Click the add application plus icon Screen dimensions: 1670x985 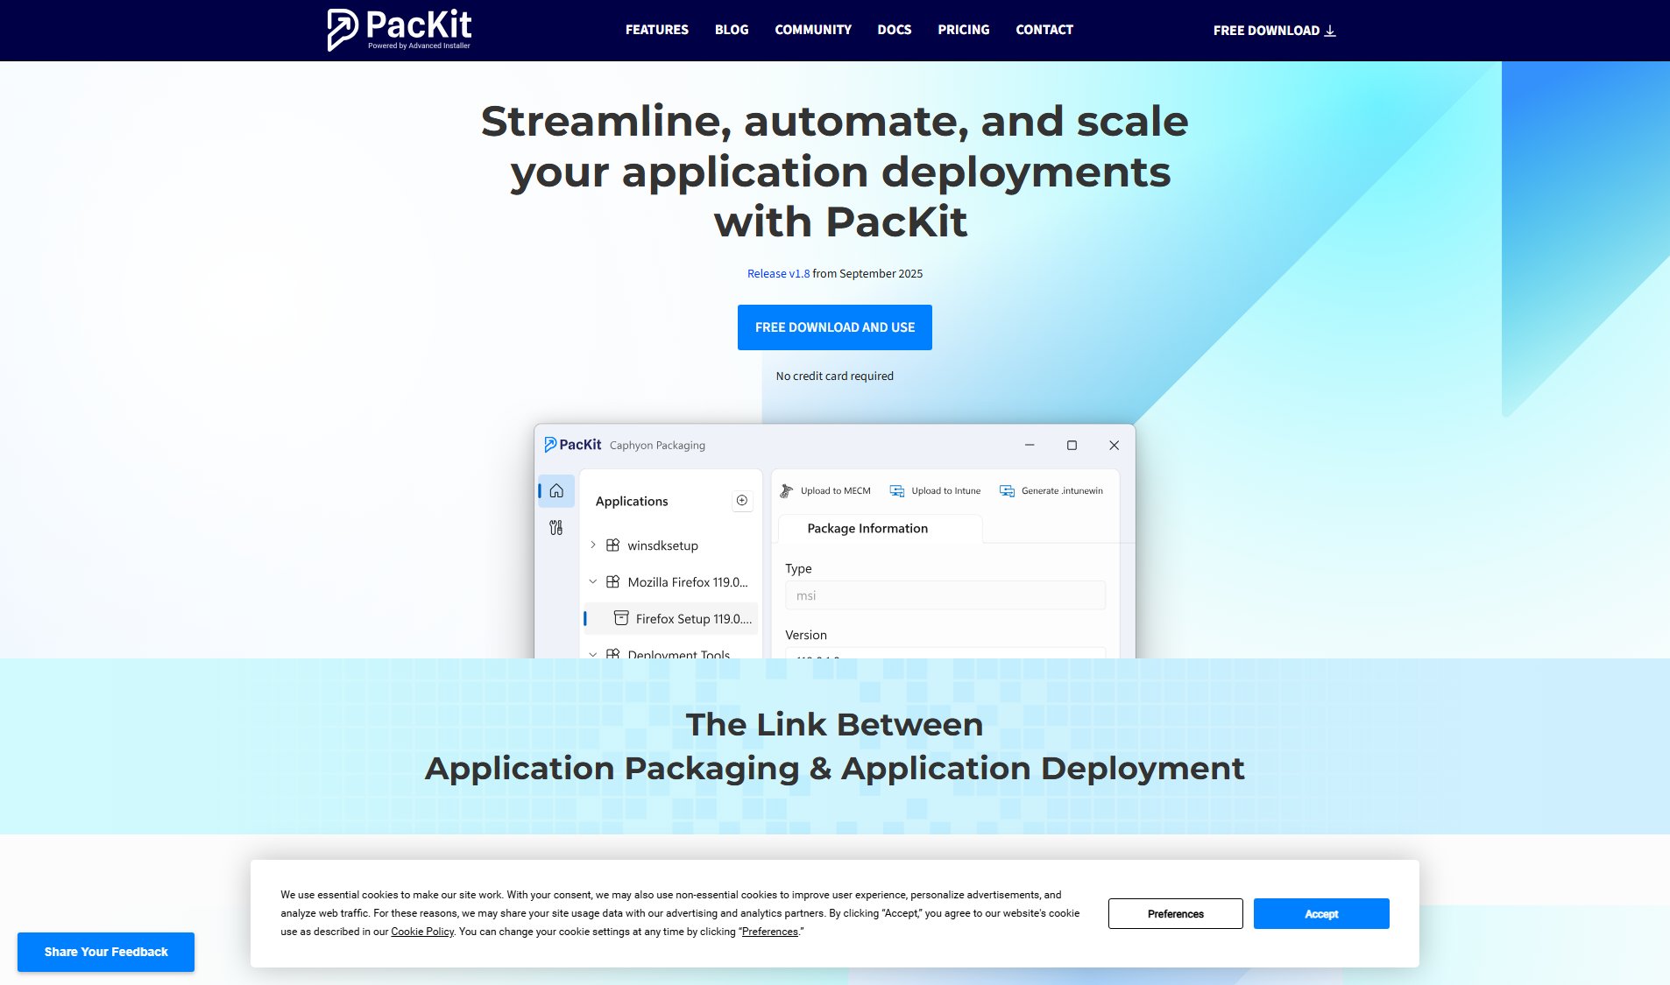(742, 501)
